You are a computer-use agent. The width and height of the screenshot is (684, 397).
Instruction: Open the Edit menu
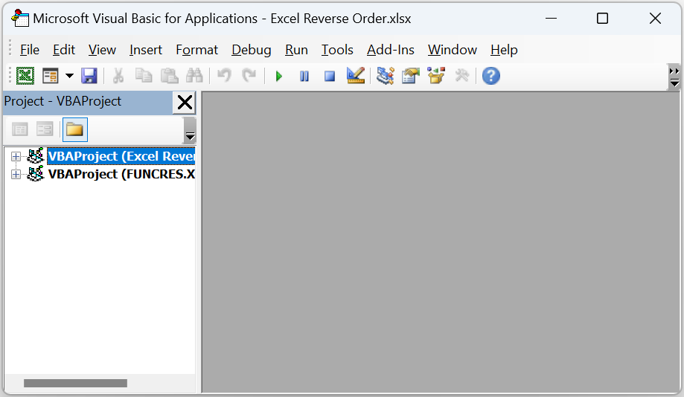pos(64,50)
